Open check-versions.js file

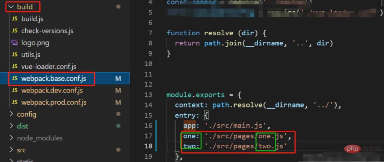(47, 31)
